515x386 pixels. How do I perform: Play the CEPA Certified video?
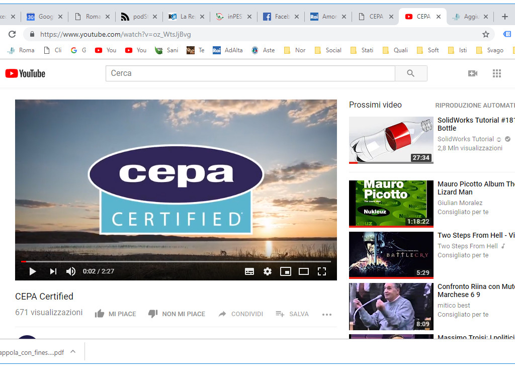coord(33,271)
